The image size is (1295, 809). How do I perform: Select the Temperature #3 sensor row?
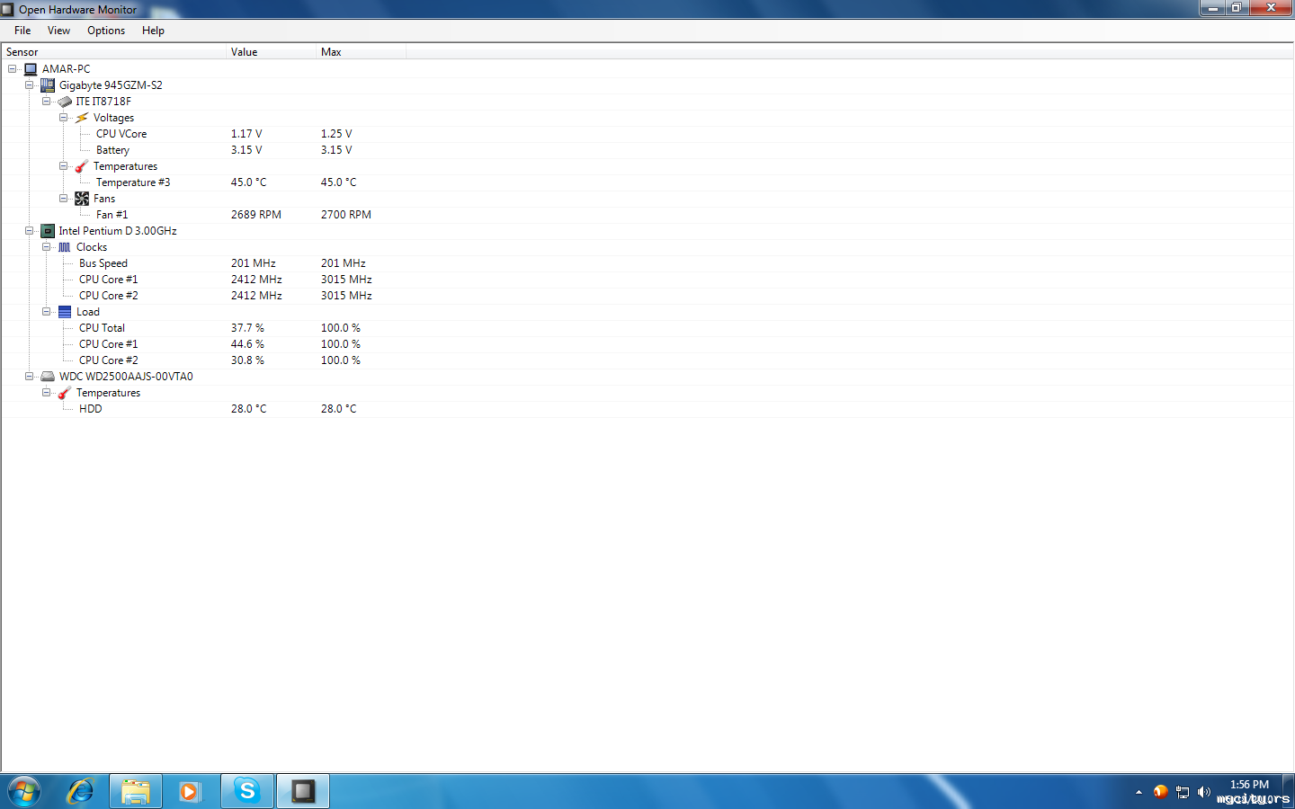point(647,182)
